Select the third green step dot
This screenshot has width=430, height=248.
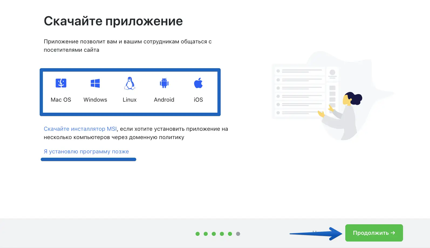[x=214, y=234]
